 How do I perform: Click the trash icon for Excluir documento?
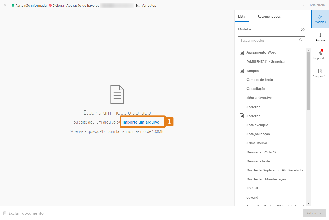(5, 213)
